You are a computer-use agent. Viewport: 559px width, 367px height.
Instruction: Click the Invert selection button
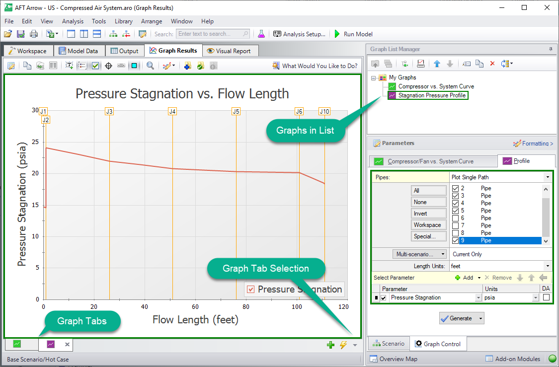pos(428,214)
